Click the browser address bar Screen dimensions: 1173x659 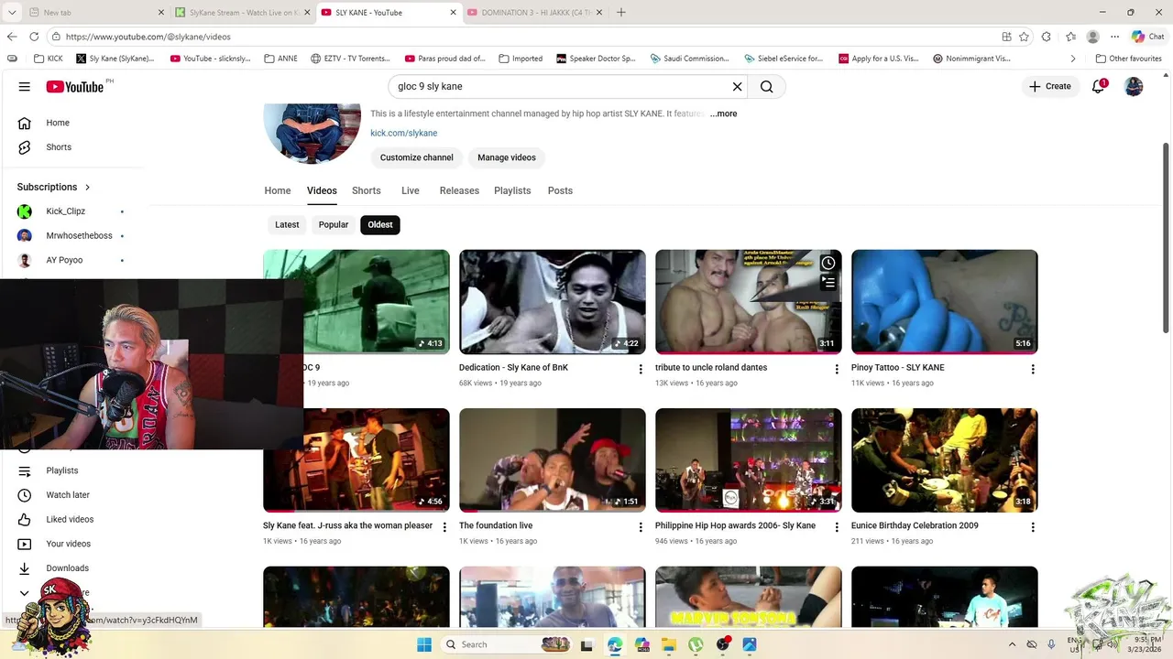pyautogui.click(x=522, y=37)
